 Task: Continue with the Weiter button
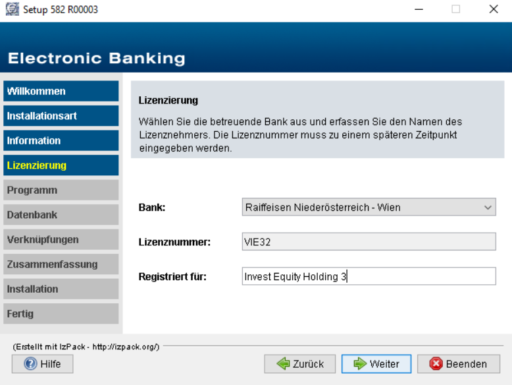coord(376,364)
